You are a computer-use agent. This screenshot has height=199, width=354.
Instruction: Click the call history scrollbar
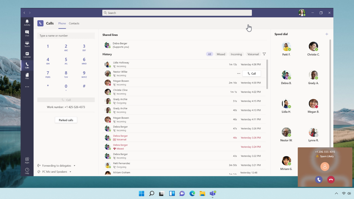pyautogui.click(x=267, y=74)
